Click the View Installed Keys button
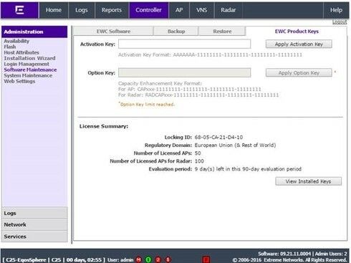Viewport: 351px width, 263px height. coord(308,181)
